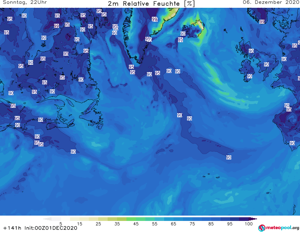Click the meteopool.org logo

tap(279, 228)
